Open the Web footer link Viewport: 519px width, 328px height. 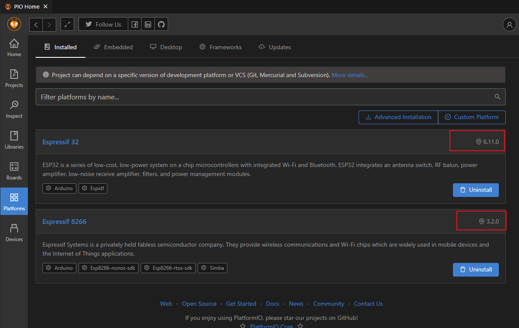166,304
